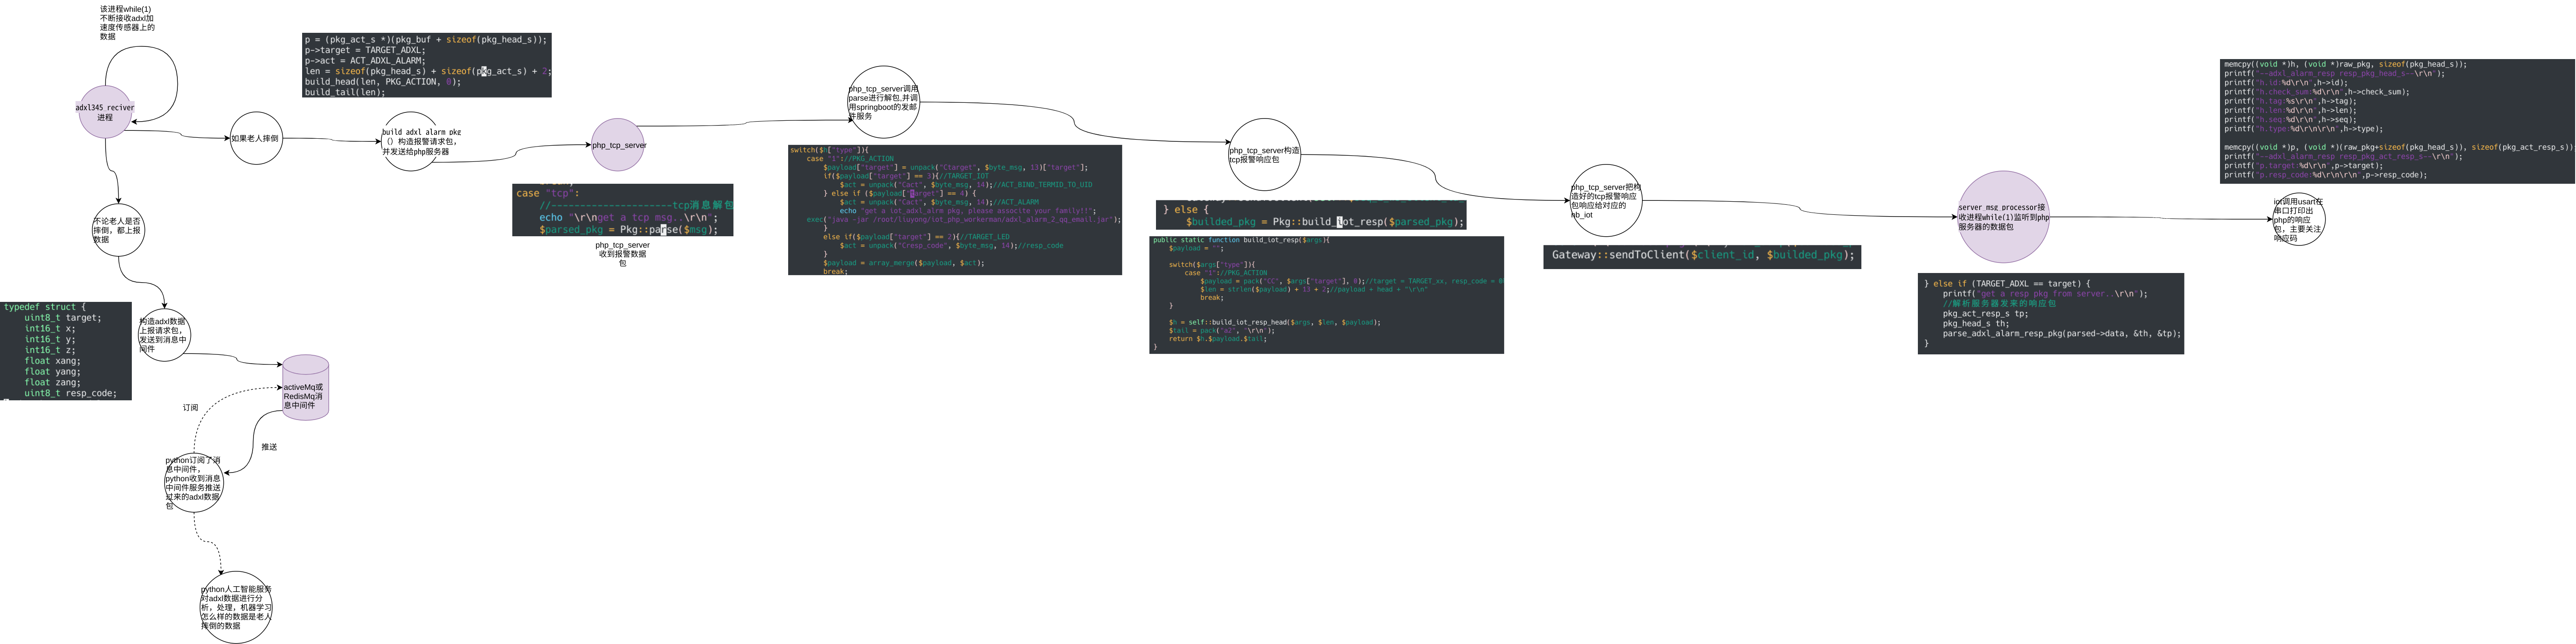Select the 不论老人是否摔倒 circle node
The height and width of the screenshot is (644, 2576).
(x=118, y=230)
